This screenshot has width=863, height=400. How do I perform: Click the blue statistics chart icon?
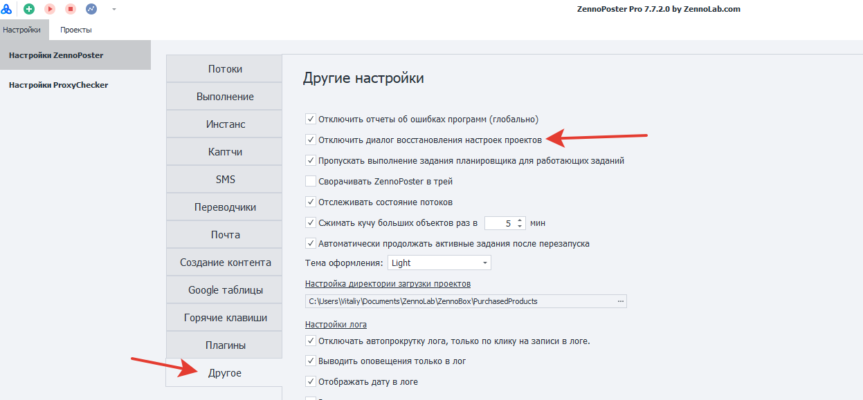(x=91, y=9)
